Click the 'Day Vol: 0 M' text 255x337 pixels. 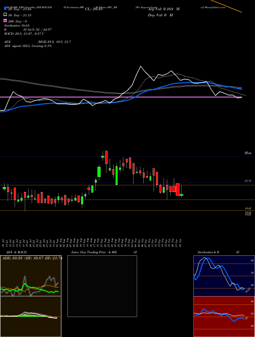tap(160, 15)
